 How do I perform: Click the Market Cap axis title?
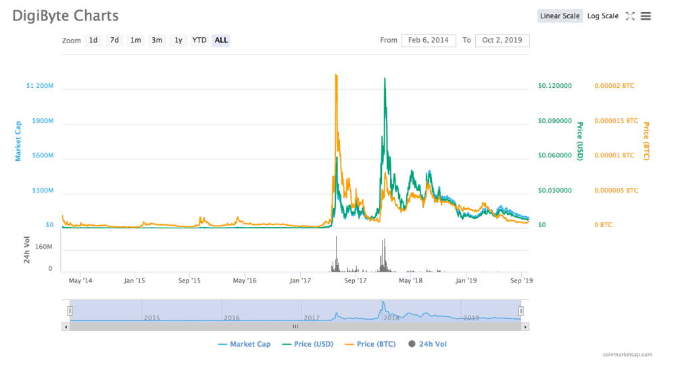18,141
